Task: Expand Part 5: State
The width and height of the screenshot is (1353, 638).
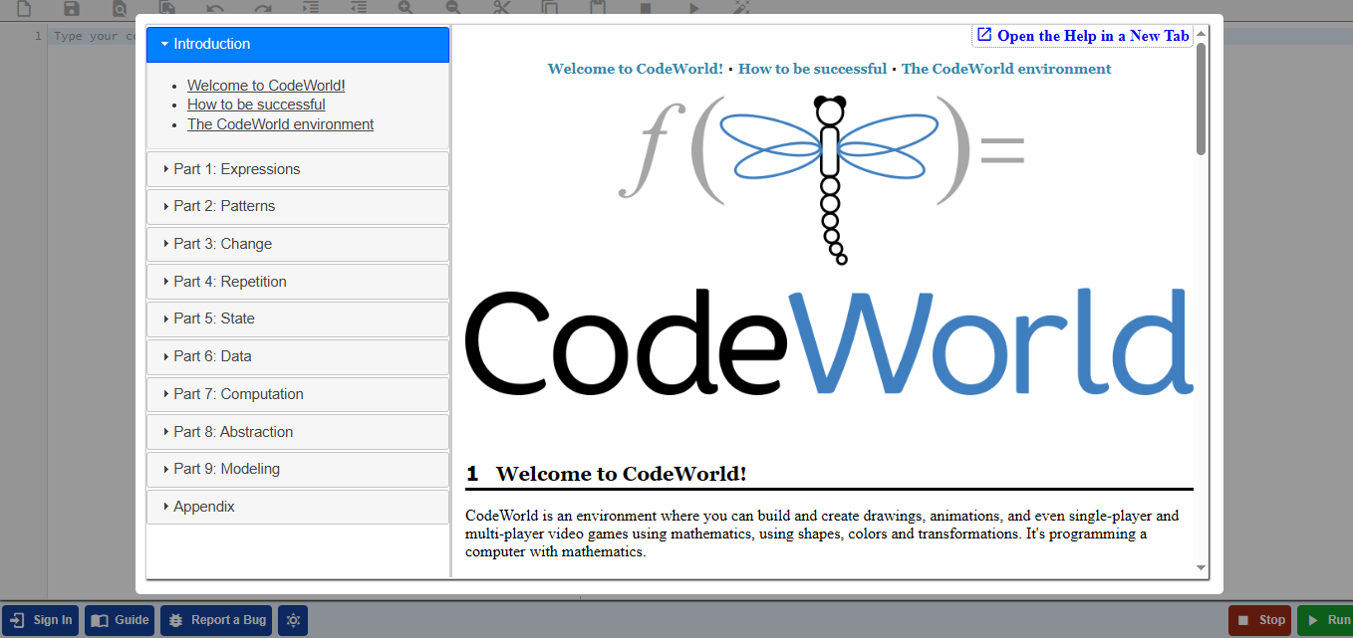Action: pos(298,319)
